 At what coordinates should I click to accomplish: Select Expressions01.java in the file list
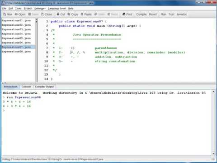16,20
